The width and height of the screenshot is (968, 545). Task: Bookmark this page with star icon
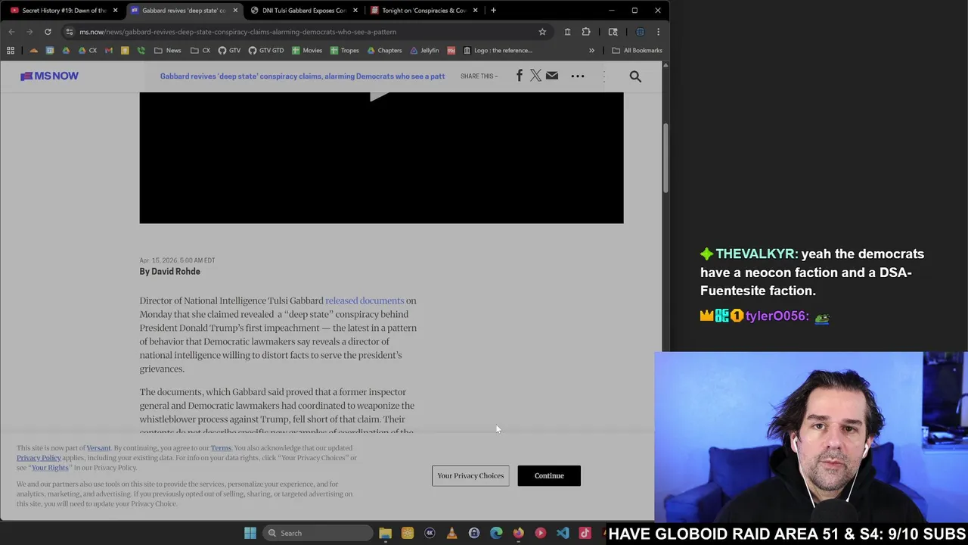click(542, 32)
